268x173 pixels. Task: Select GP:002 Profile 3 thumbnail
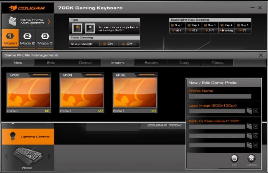135,92
